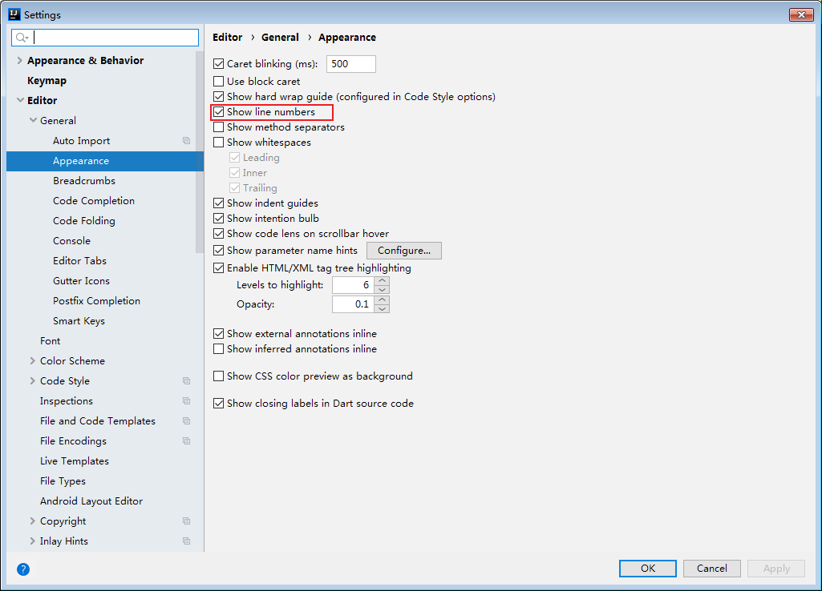Click the caret blinking milliseconds field
Screen dimensions: 822x591
tap(350, 64)
